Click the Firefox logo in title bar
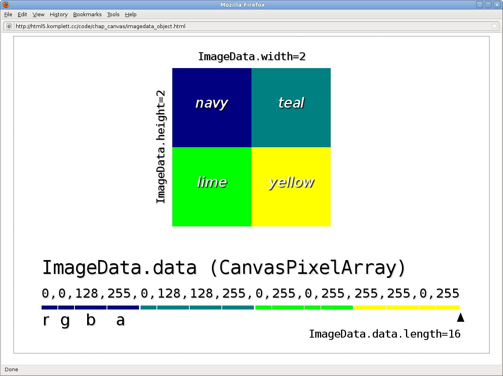This screenshot has height=376, width=503. click(6, 5)
